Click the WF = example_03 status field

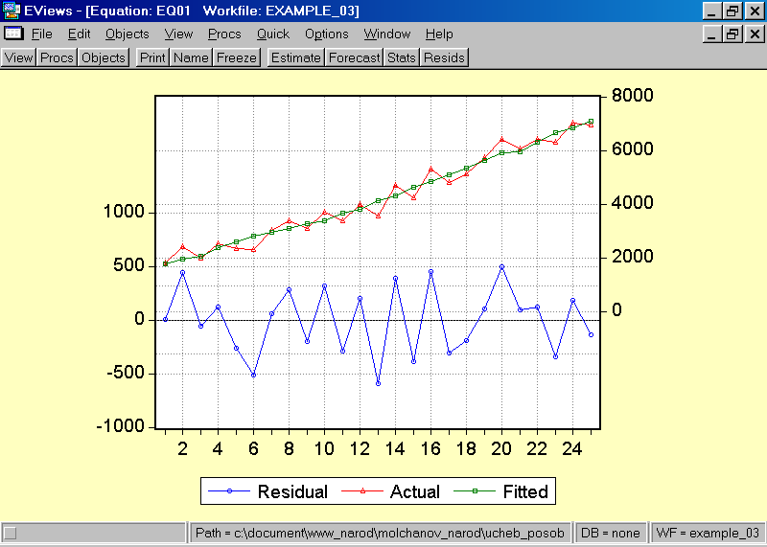pyautogui.click(x=708, y=533)
